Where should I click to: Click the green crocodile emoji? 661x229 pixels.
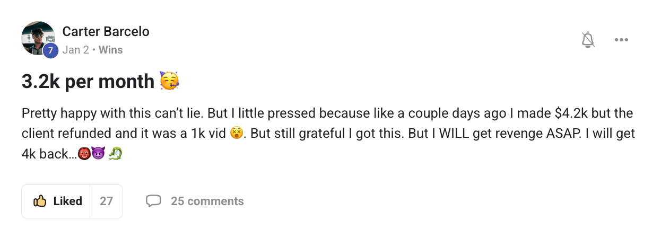tap(115, 154)
